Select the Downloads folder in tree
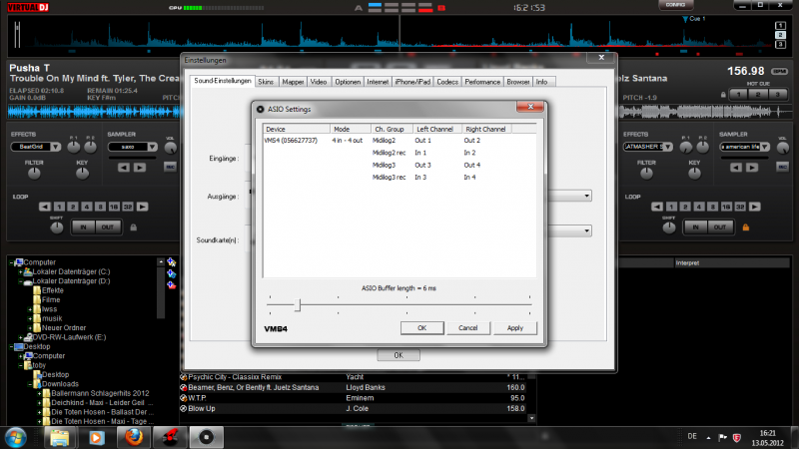Viewport: 799px width, 449px height. [x=60, y=384]
